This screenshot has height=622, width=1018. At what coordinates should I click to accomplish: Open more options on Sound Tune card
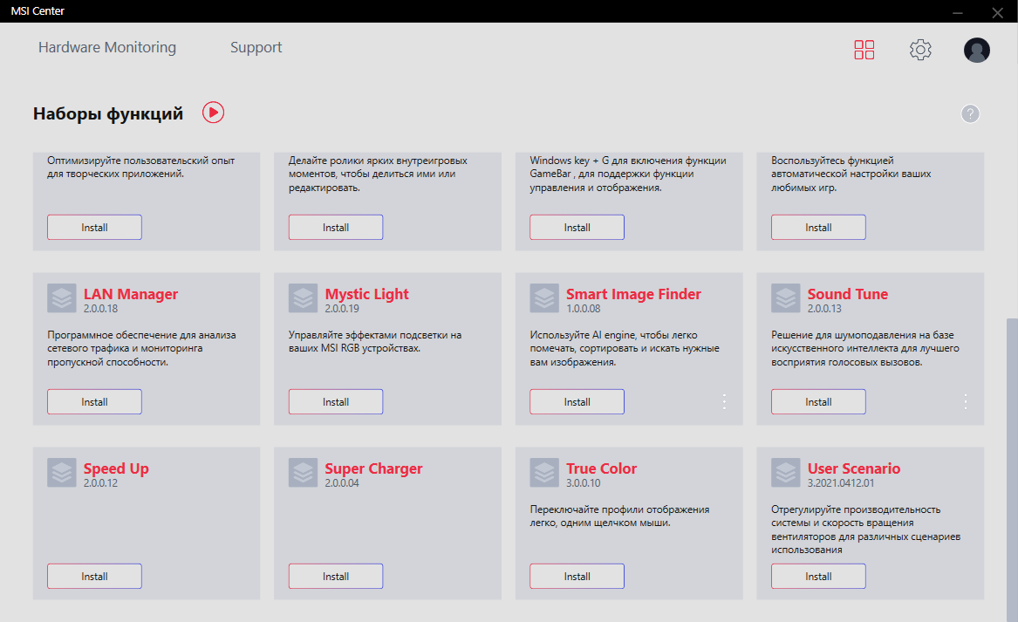point(966,402)
